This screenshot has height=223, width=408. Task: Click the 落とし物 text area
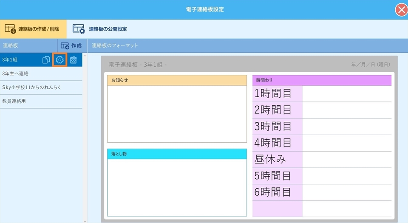click(x=177, y=187)
